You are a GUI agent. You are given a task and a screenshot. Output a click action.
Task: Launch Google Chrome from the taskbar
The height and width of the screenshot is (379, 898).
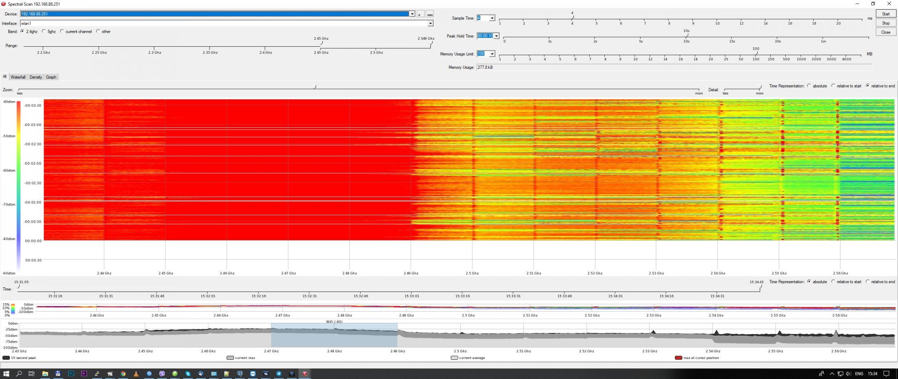tap(123, 374)
